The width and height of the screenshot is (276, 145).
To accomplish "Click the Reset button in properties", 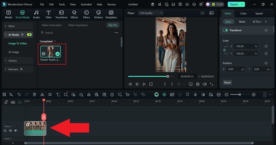I will (227, 83).
